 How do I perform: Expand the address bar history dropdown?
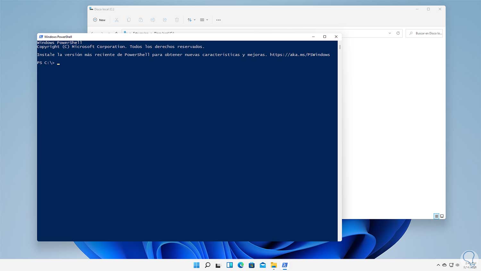(x=390, y=33)
